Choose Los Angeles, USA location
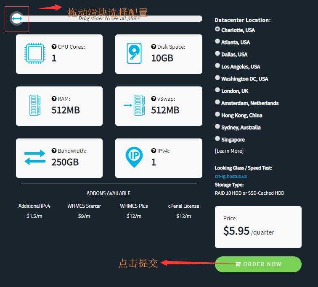The width and height of the screenshot is (318, 287). (x=217, y=65)
